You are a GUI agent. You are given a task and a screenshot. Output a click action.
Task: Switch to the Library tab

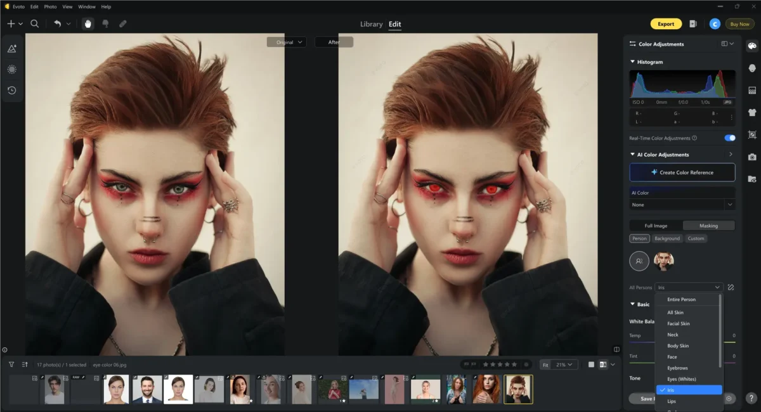click(371, 24)
